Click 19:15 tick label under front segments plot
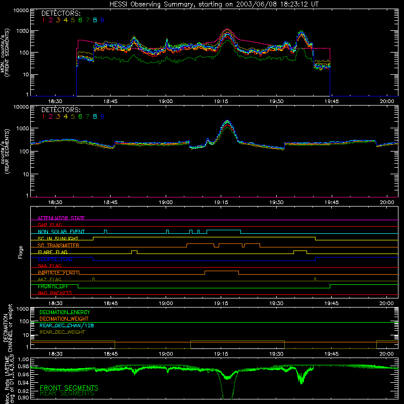Screen dimensions: 404x404 click(221, 102)
